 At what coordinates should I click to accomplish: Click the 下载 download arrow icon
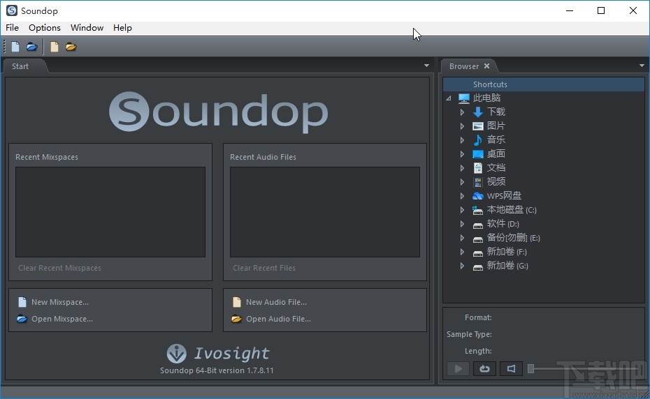(478, 112)
